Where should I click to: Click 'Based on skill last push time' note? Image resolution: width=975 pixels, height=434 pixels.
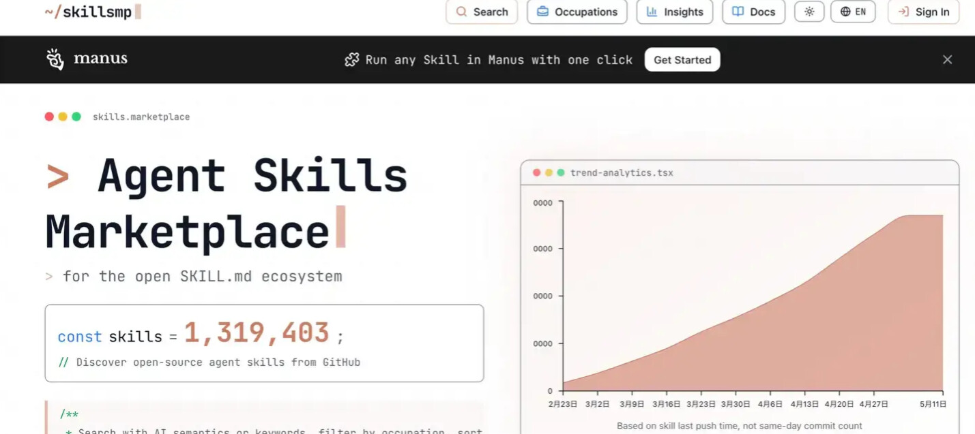pyautogui.click(x=740, y=426)
